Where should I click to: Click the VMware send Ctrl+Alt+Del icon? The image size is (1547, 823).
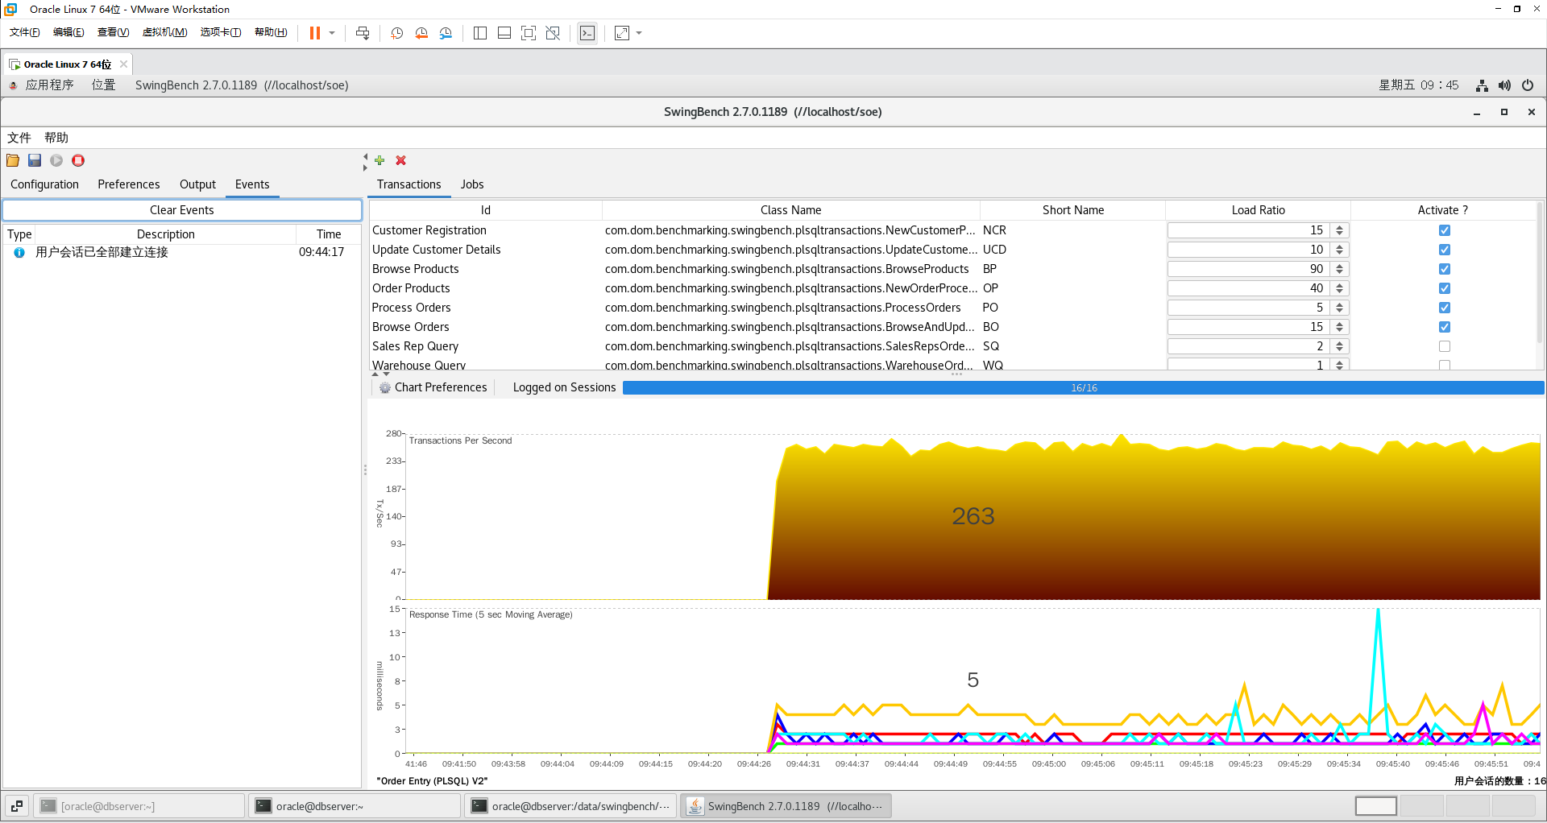pos(363,33)
